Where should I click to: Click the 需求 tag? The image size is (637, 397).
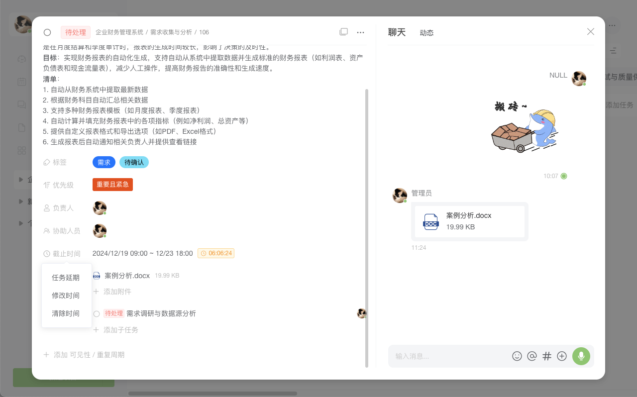pyautogui.click(x=104, y=162)
